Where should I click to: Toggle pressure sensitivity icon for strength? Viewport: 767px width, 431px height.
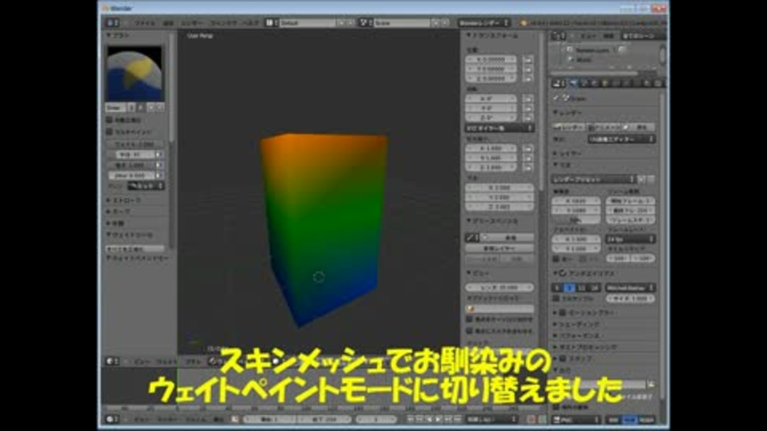(x=160, y=165)
